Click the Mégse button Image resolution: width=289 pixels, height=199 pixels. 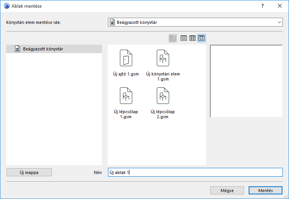click(x=227, y=190)
